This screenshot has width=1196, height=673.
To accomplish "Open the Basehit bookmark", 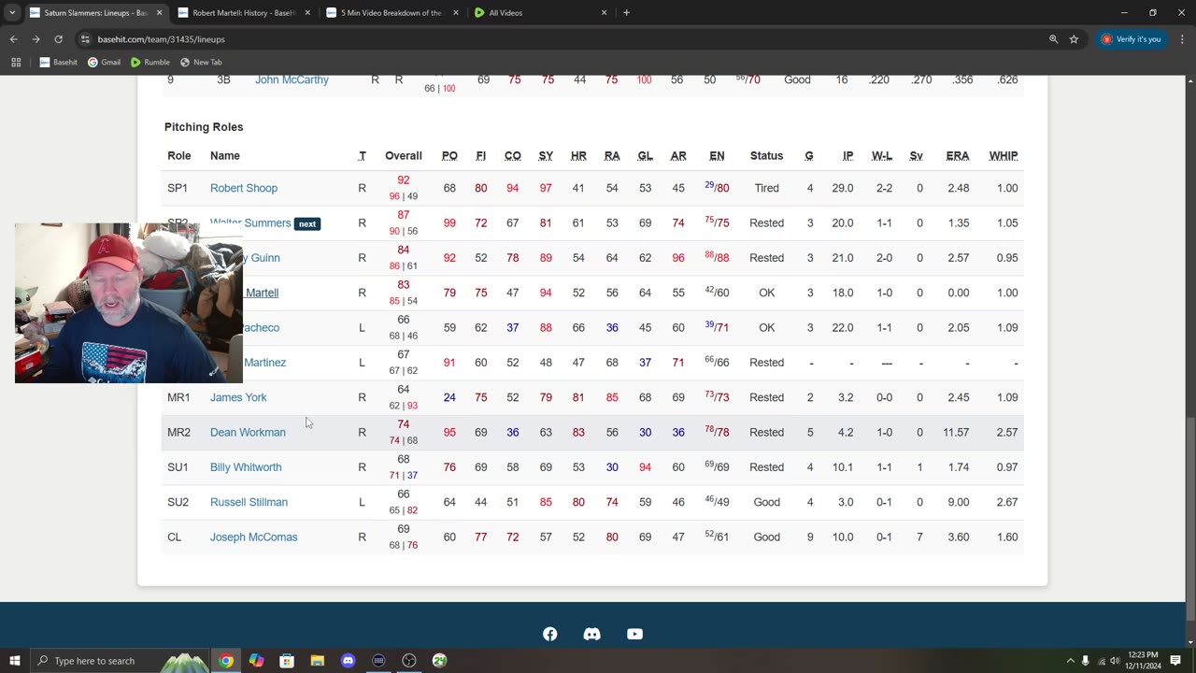I will click(x=58, y=62).
